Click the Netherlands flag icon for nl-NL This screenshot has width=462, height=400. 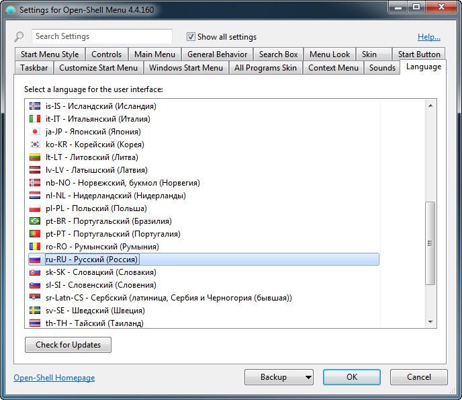coord(35,195)
